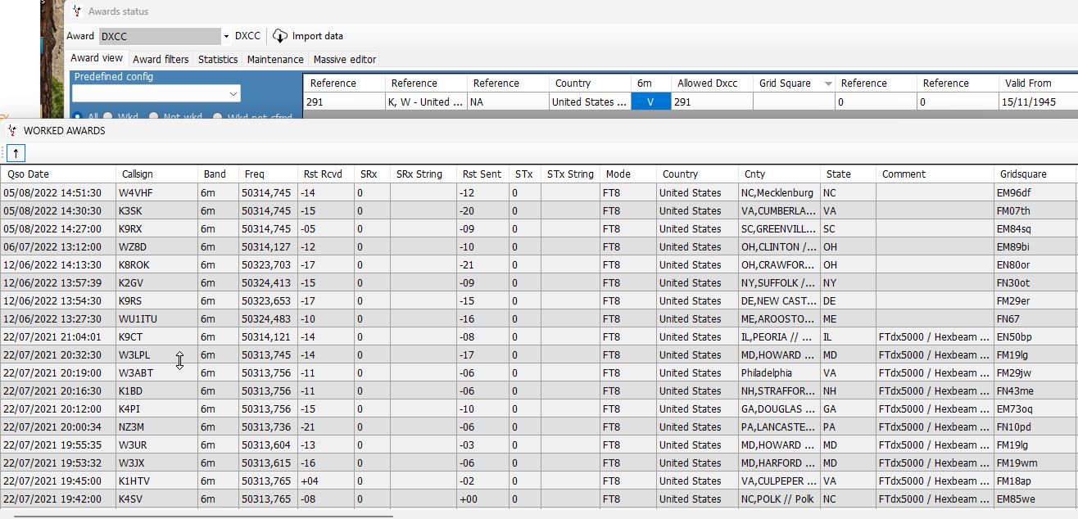
Task: Click the Worked Awards window icon
Action: [12, 130]
